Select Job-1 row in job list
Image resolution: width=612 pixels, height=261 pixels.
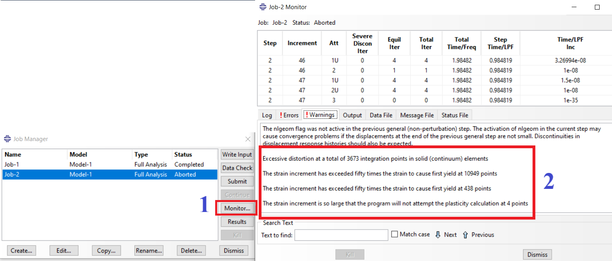(x=110, y=164)
